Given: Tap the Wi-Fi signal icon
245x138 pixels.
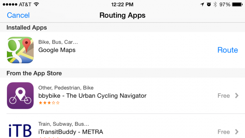Looking at the screenshot, I should click(x=36, y=4).
